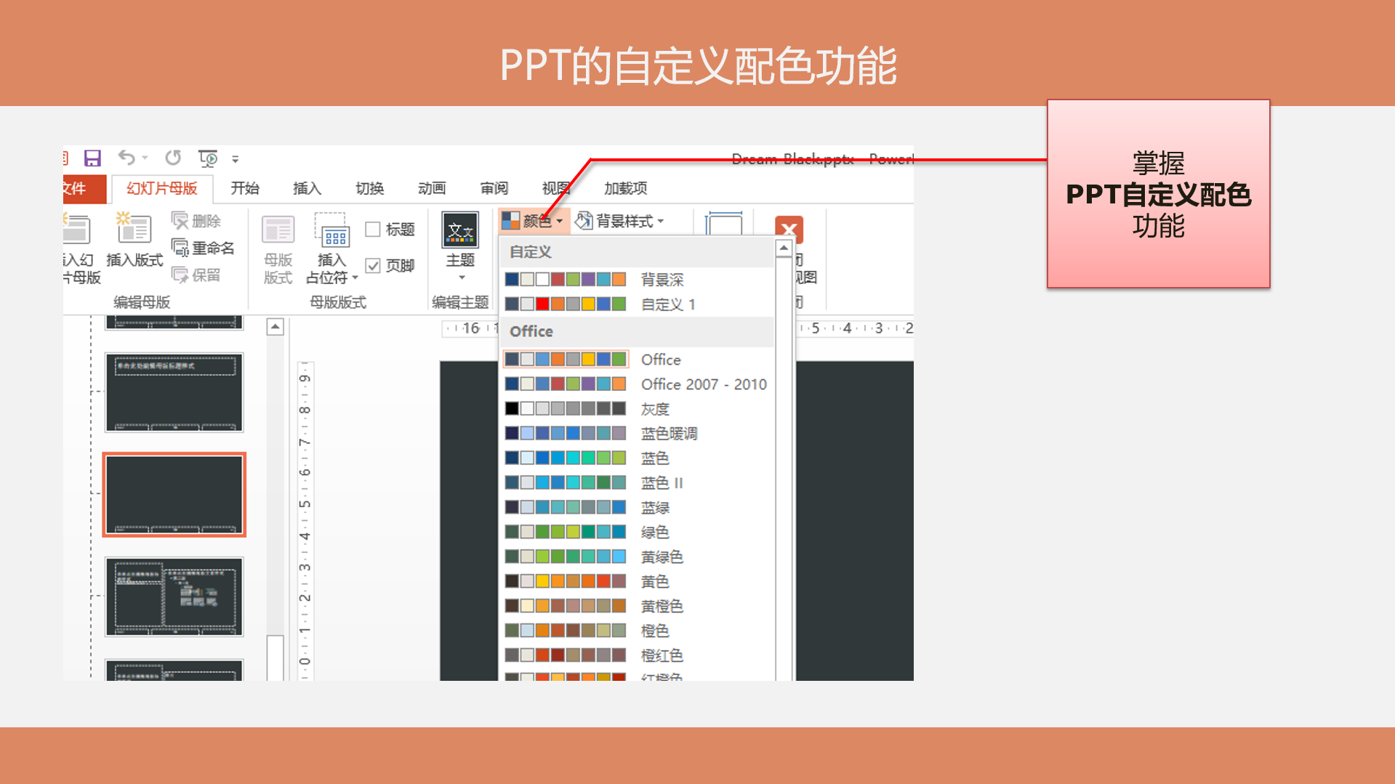Click the Delete layout button

click(196, 221)
